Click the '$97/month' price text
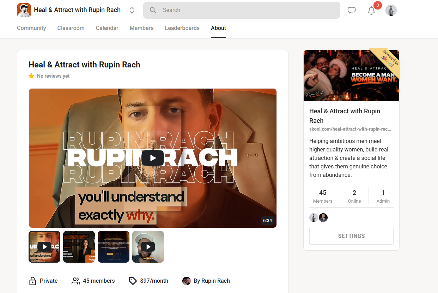438x293 pixels. (x=154, y=281)
